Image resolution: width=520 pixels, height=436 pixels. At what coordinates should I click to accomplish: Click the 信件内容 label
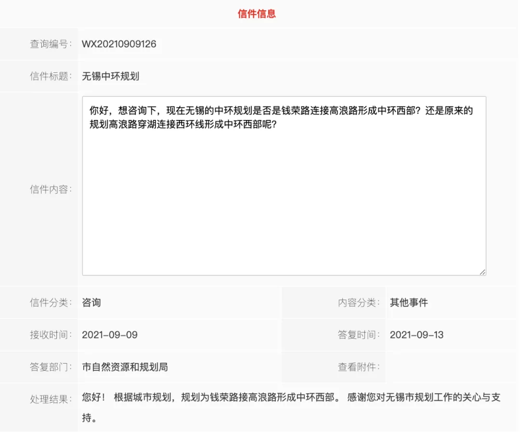pos(51,189)
